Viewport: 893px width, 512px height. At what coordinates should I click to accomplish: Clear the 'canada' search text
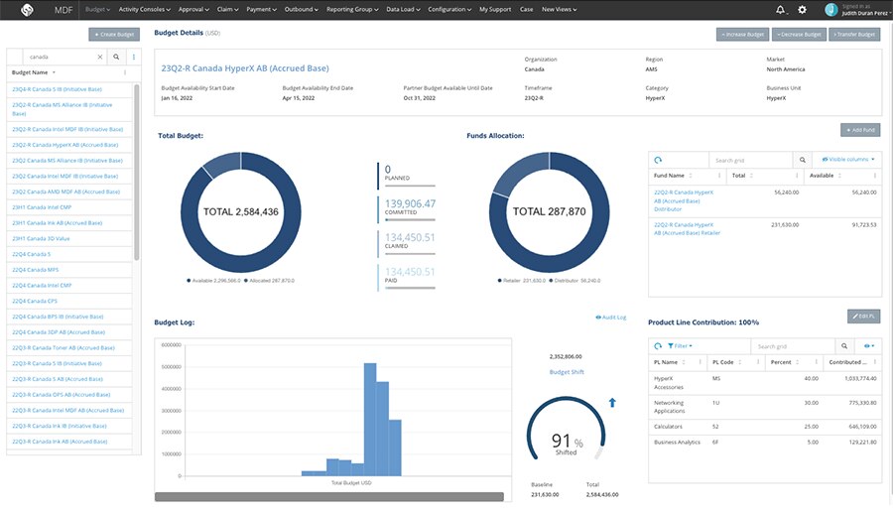coord(99,58)
